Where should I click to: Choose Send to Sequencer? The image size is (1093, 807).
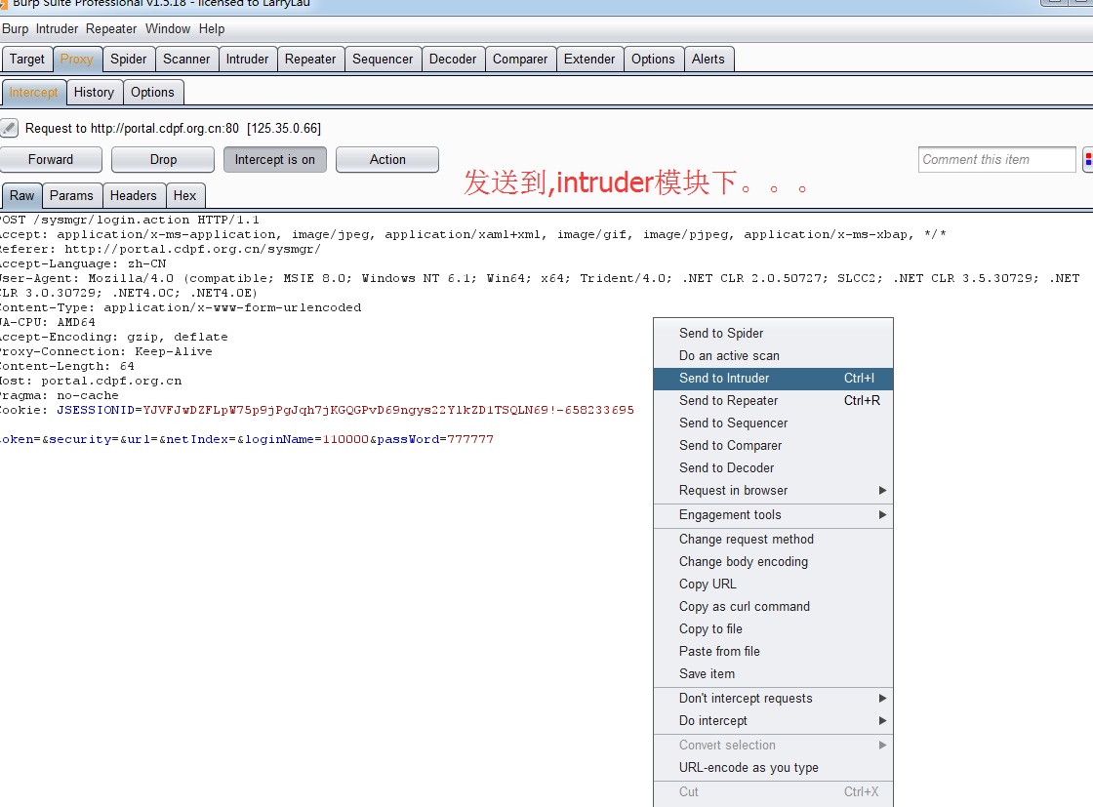click(773, 423)
